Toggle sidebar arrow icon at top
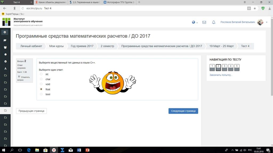 5,32
